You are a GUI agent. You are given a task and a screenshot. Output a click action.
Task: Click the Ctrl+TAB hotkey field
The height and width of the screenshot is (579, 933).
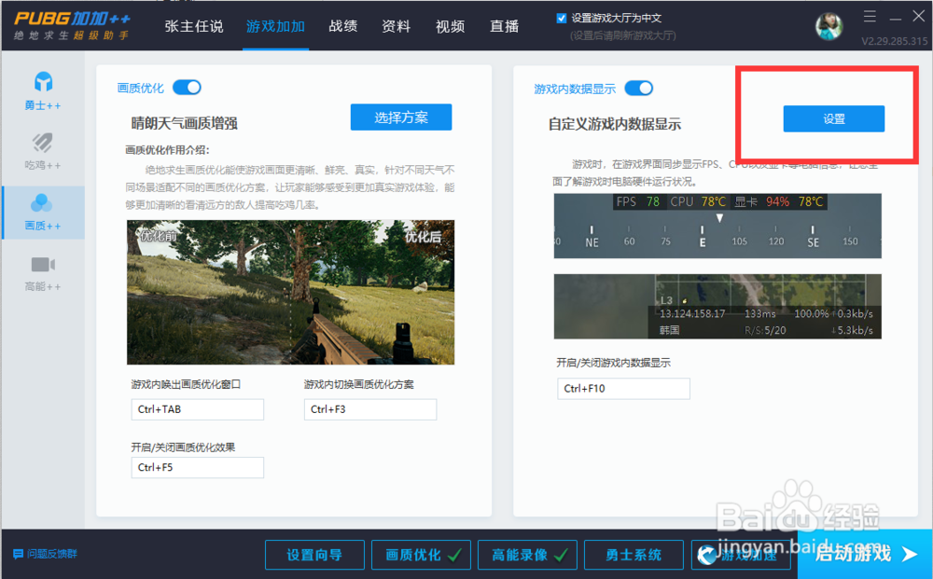coord(198,409)
